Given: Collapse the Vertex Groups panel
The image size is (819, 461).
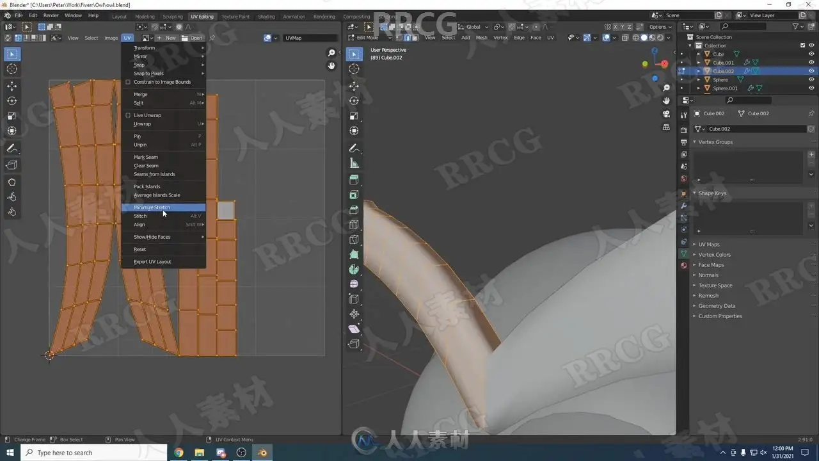Looking at the screenshot, I should (715, 142).
